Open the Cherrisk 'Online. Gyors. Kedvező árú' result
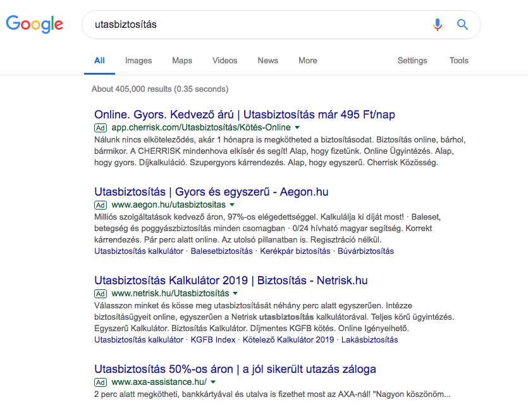Viewport: 528px width, 409px height. [245, 115]
